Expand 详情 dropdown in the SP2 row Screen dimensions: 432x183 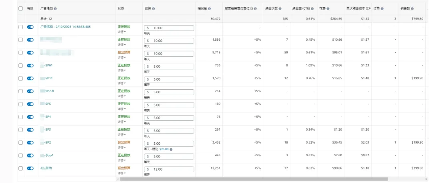[x=122, y=148]
